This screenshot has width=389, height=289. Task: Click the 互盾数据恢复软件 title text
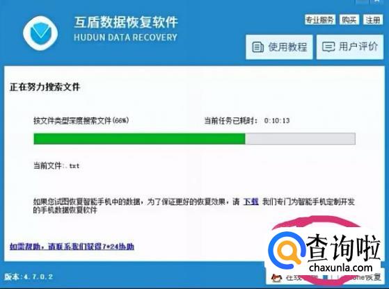coord(126,22)
